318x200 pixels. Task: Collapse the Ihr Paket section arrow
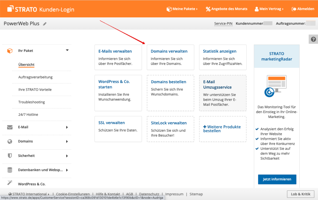pos(67,50)
